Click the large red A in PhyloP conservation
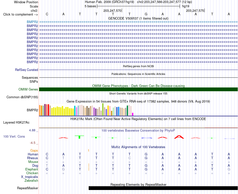 (179, 137)
